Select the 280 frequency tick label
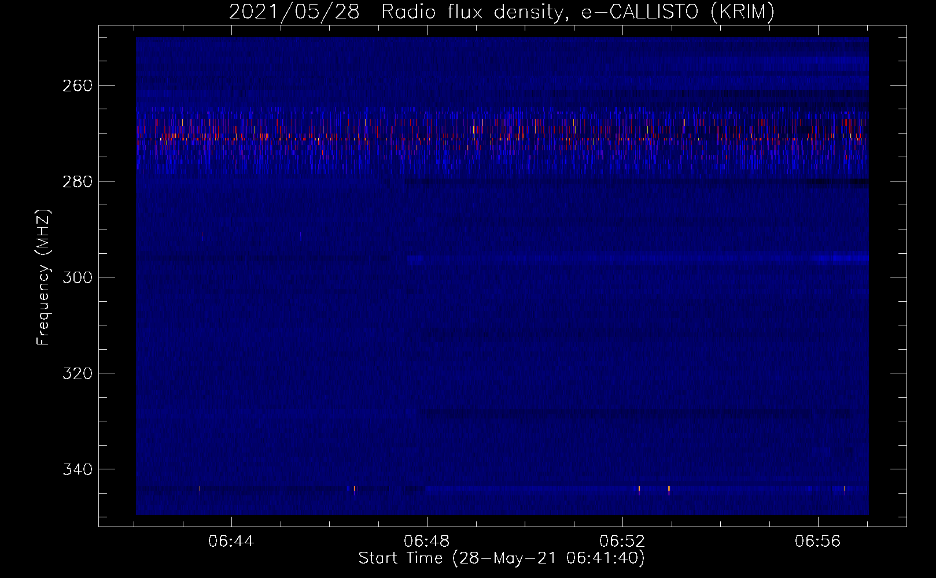This screenshot has height=578, width=936. click(x=76, y=181)
